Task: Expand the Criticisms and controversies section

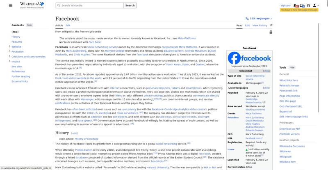Action: click(9, 57)
